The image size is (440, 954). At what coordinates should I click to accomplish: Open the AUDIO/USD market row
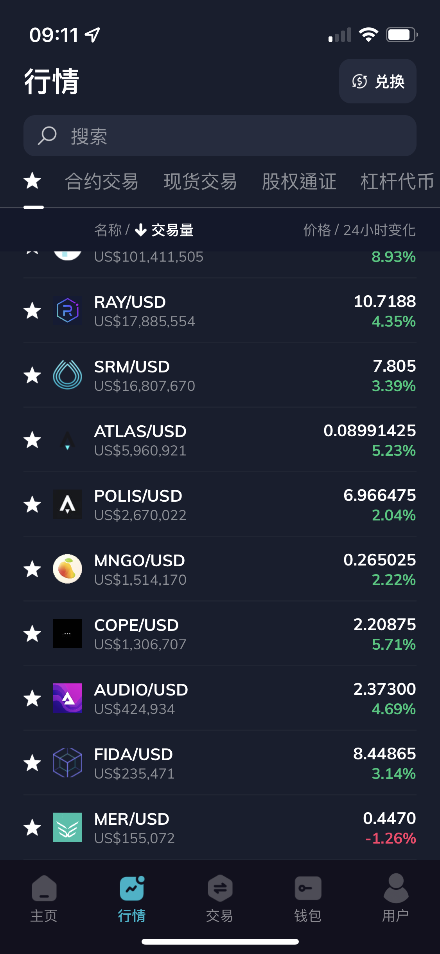click(220, 698)
